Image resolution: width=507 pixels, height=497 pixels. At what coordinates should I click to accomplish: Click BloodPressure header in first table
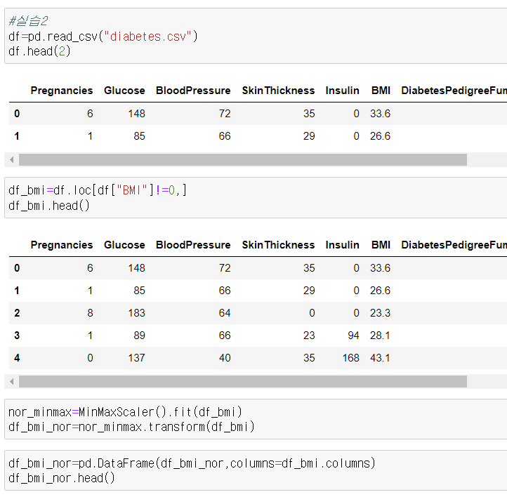193,91
